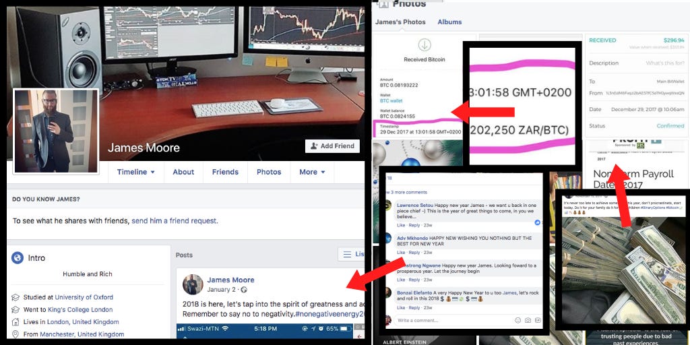Open the stacks of dollar bills photo
Image resolution: width=690 pixels, height=345 pixels.
coord(624,271)
